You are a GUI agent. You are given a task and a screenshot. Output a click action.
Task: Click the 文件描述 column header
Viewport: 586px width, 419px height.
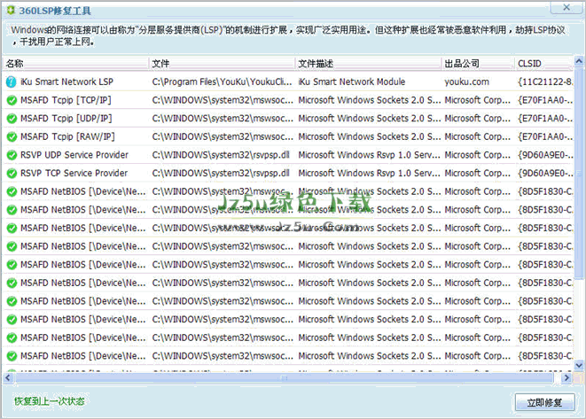coord(369,64)
